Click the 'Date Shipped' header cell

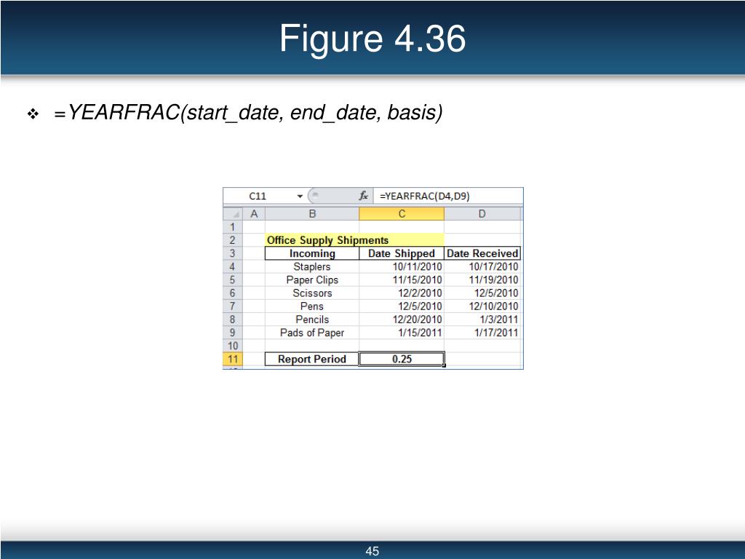click(x=402, y=253)
